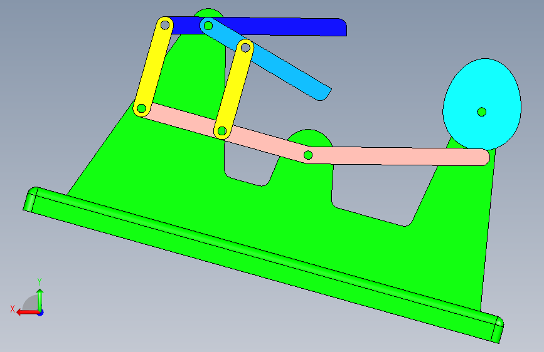This screenshot has height=352, width=544.
Task: Select the left yellow connecting link
Action: [x=152, y=68]
